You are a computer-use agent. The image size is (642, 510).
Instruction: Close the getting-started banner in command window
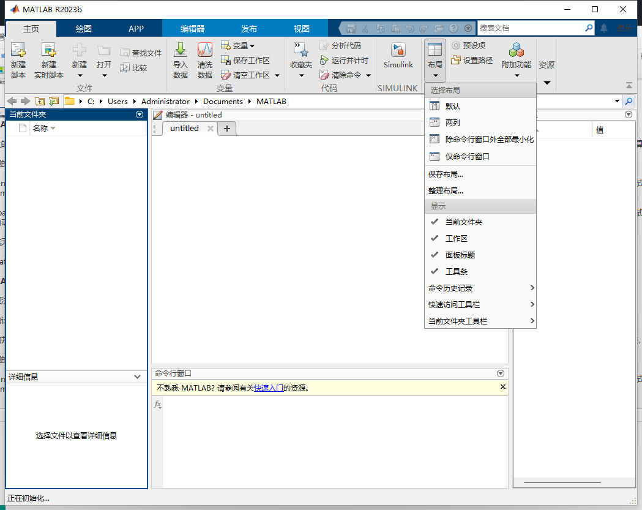tap(503, 387)
